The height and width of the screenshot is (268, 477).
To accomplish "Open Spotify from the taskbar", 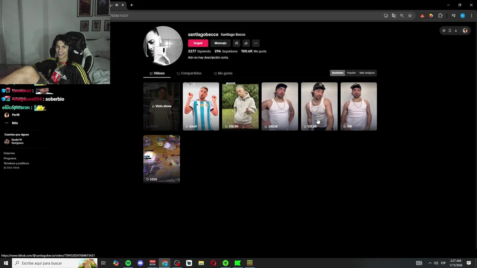I will click(128, 263).
